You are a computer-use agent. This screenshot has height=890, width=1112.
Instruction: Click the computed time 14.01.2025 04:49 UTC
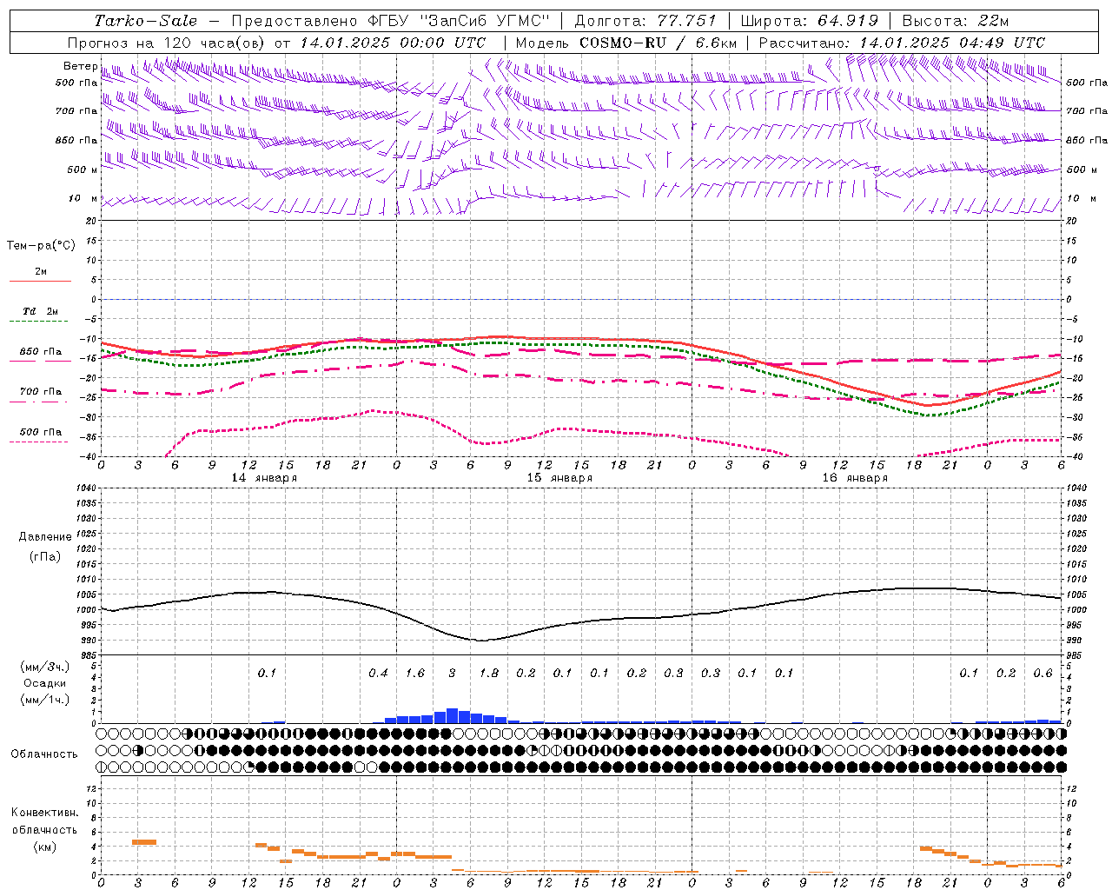coord(952,43)
